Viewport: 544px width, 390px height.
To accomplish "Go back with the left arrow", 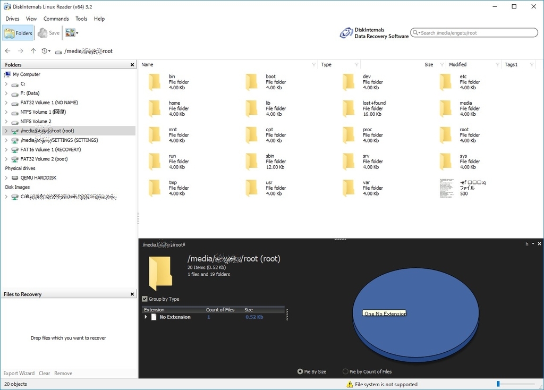I will coord(7,51).
